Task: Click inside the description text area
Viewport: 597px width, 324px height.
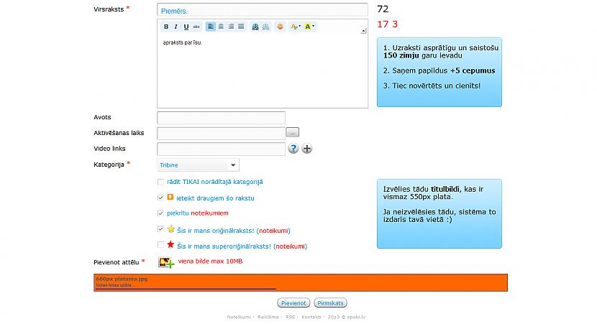Action: point(263,70)
